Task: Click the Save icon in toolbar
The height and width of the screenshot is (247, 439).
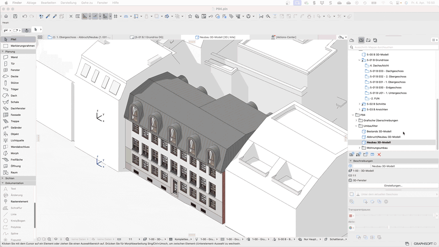Action: click(x=15, y=16)
